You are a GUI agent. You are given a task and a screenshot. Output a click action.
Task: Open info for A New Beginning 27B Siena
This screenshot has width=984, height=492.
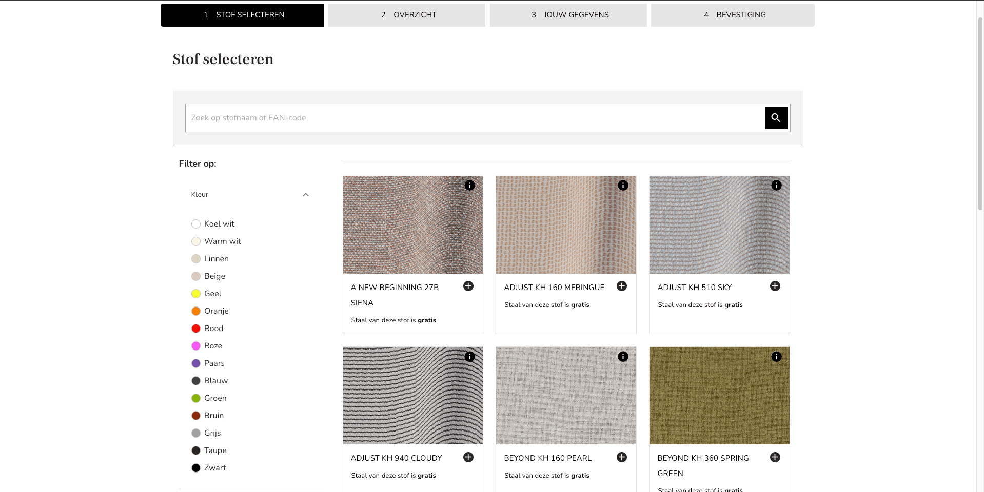(469, 186)
